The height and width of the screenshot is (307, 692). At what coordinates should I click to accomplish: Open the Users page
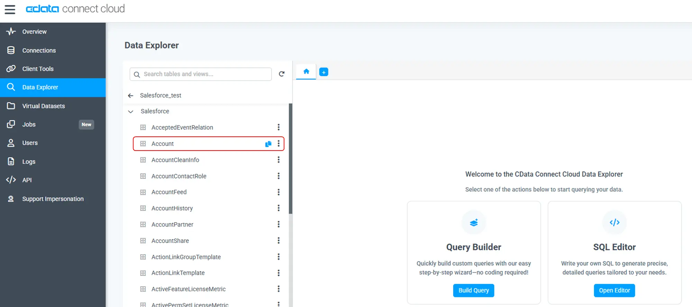[53, 143]
